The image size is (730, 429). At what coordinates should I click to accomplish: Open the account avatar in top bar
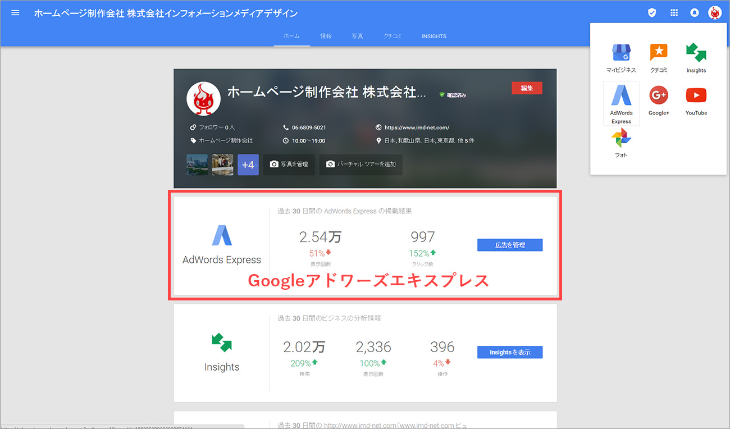[714, 12]
